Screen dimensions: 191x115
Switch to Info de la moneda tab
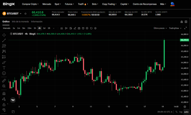click(20, 22)
